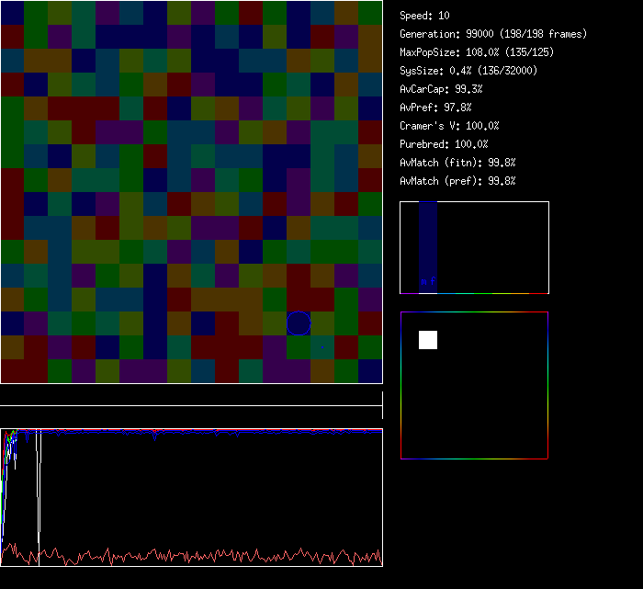643x589 pixels.
Task: Select the MaxPopSize 108.0% statistic
Action: (x=476, y=52)
